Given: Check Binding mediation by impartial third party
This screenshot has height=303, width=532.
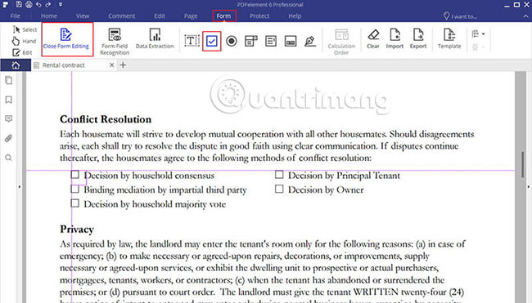Looking at the screenshot, I should [x=75, y=189].
